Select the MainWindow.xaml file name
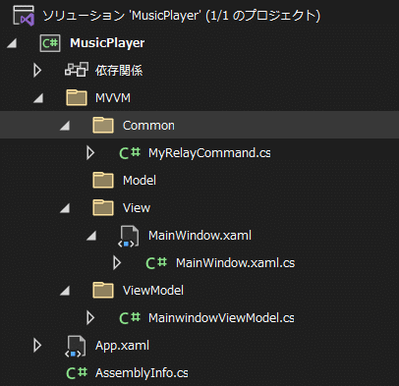This screenshot has width=399, height=386. click(199, 236)
